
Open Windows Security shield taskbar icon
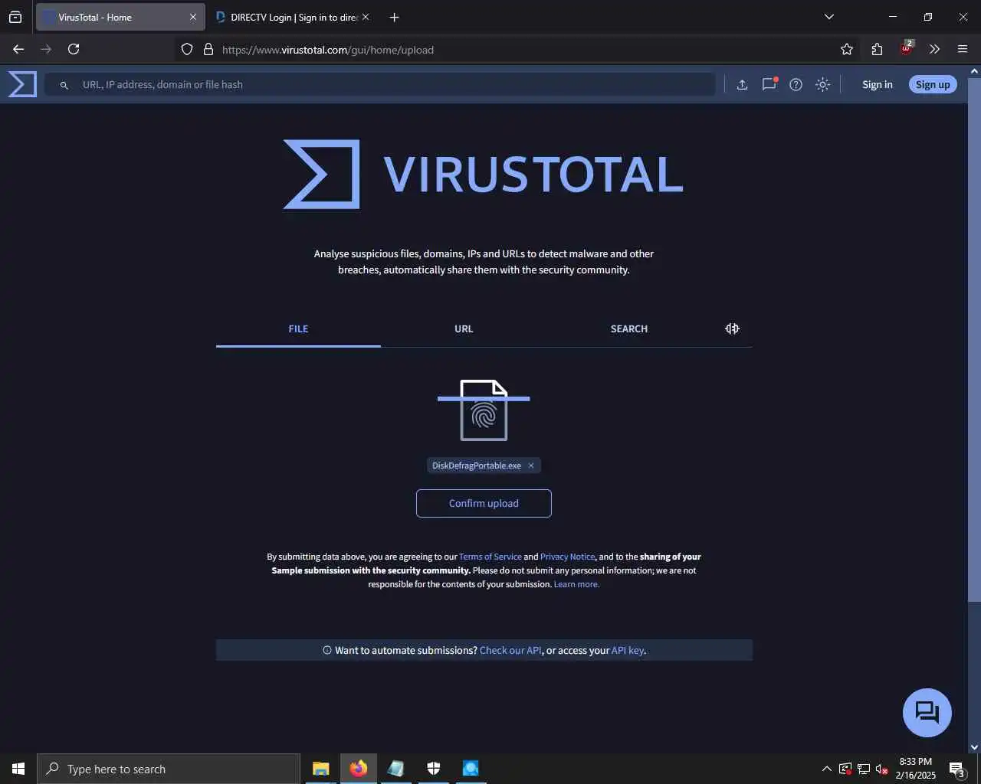[434, 769]
